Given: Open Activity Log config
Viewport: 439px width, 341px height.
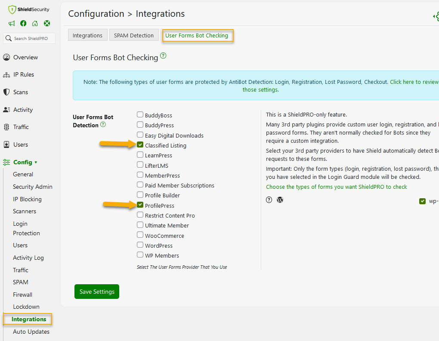Looking at the screenshot, I should [x=28, y=258].
